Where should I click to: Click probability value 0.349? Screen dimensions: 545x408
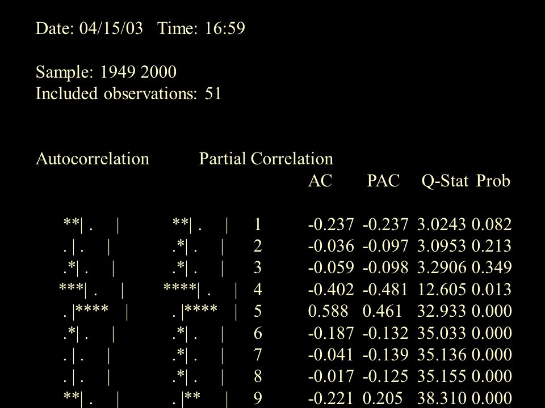(492, 267)
